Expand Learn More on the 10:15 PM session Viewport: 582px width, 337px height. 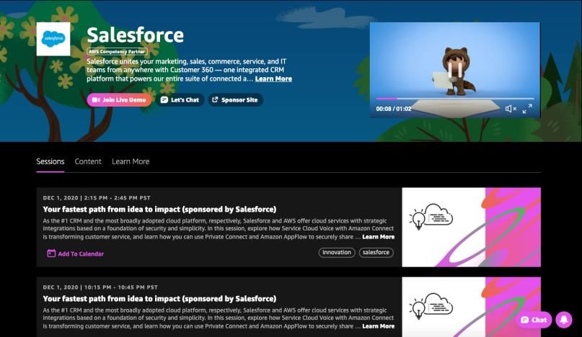click(378, 326)
